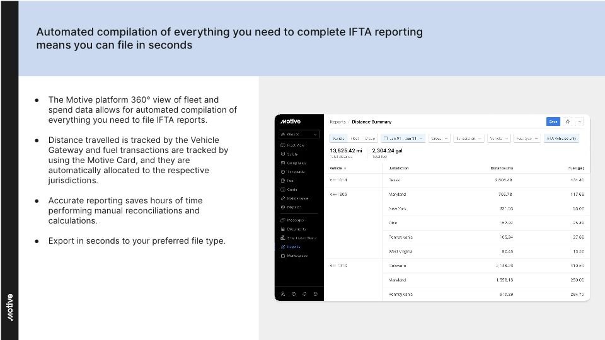
Task: Click the 27.88 fuel value
Action: (579, 237)
